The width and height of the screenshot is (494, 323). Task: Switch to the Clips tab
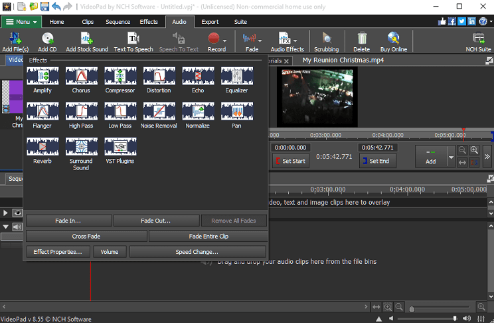(88, 22)
